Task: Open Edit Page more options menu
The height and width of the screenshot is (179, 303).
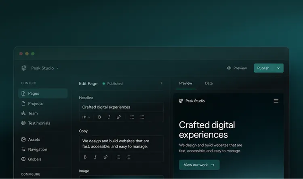Action: 161,83
